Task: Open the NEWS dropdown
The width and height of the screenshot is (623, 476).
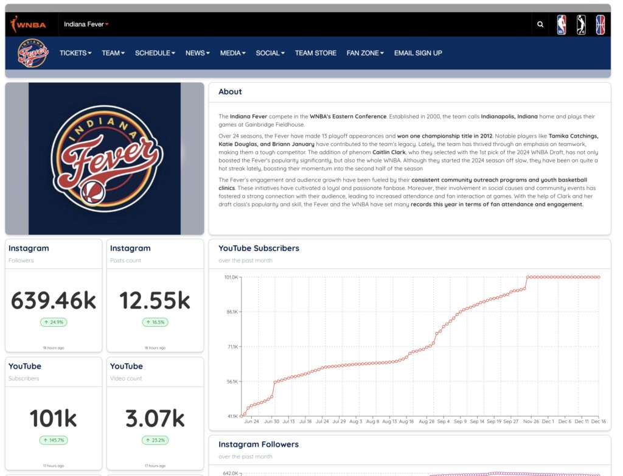Action: pyautogui.click(x=197, y=53)
